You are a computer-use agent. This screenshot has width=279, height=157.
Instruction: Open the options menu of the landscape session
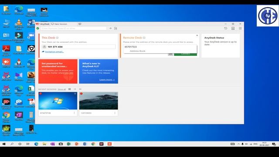click(x=115, y=113)
